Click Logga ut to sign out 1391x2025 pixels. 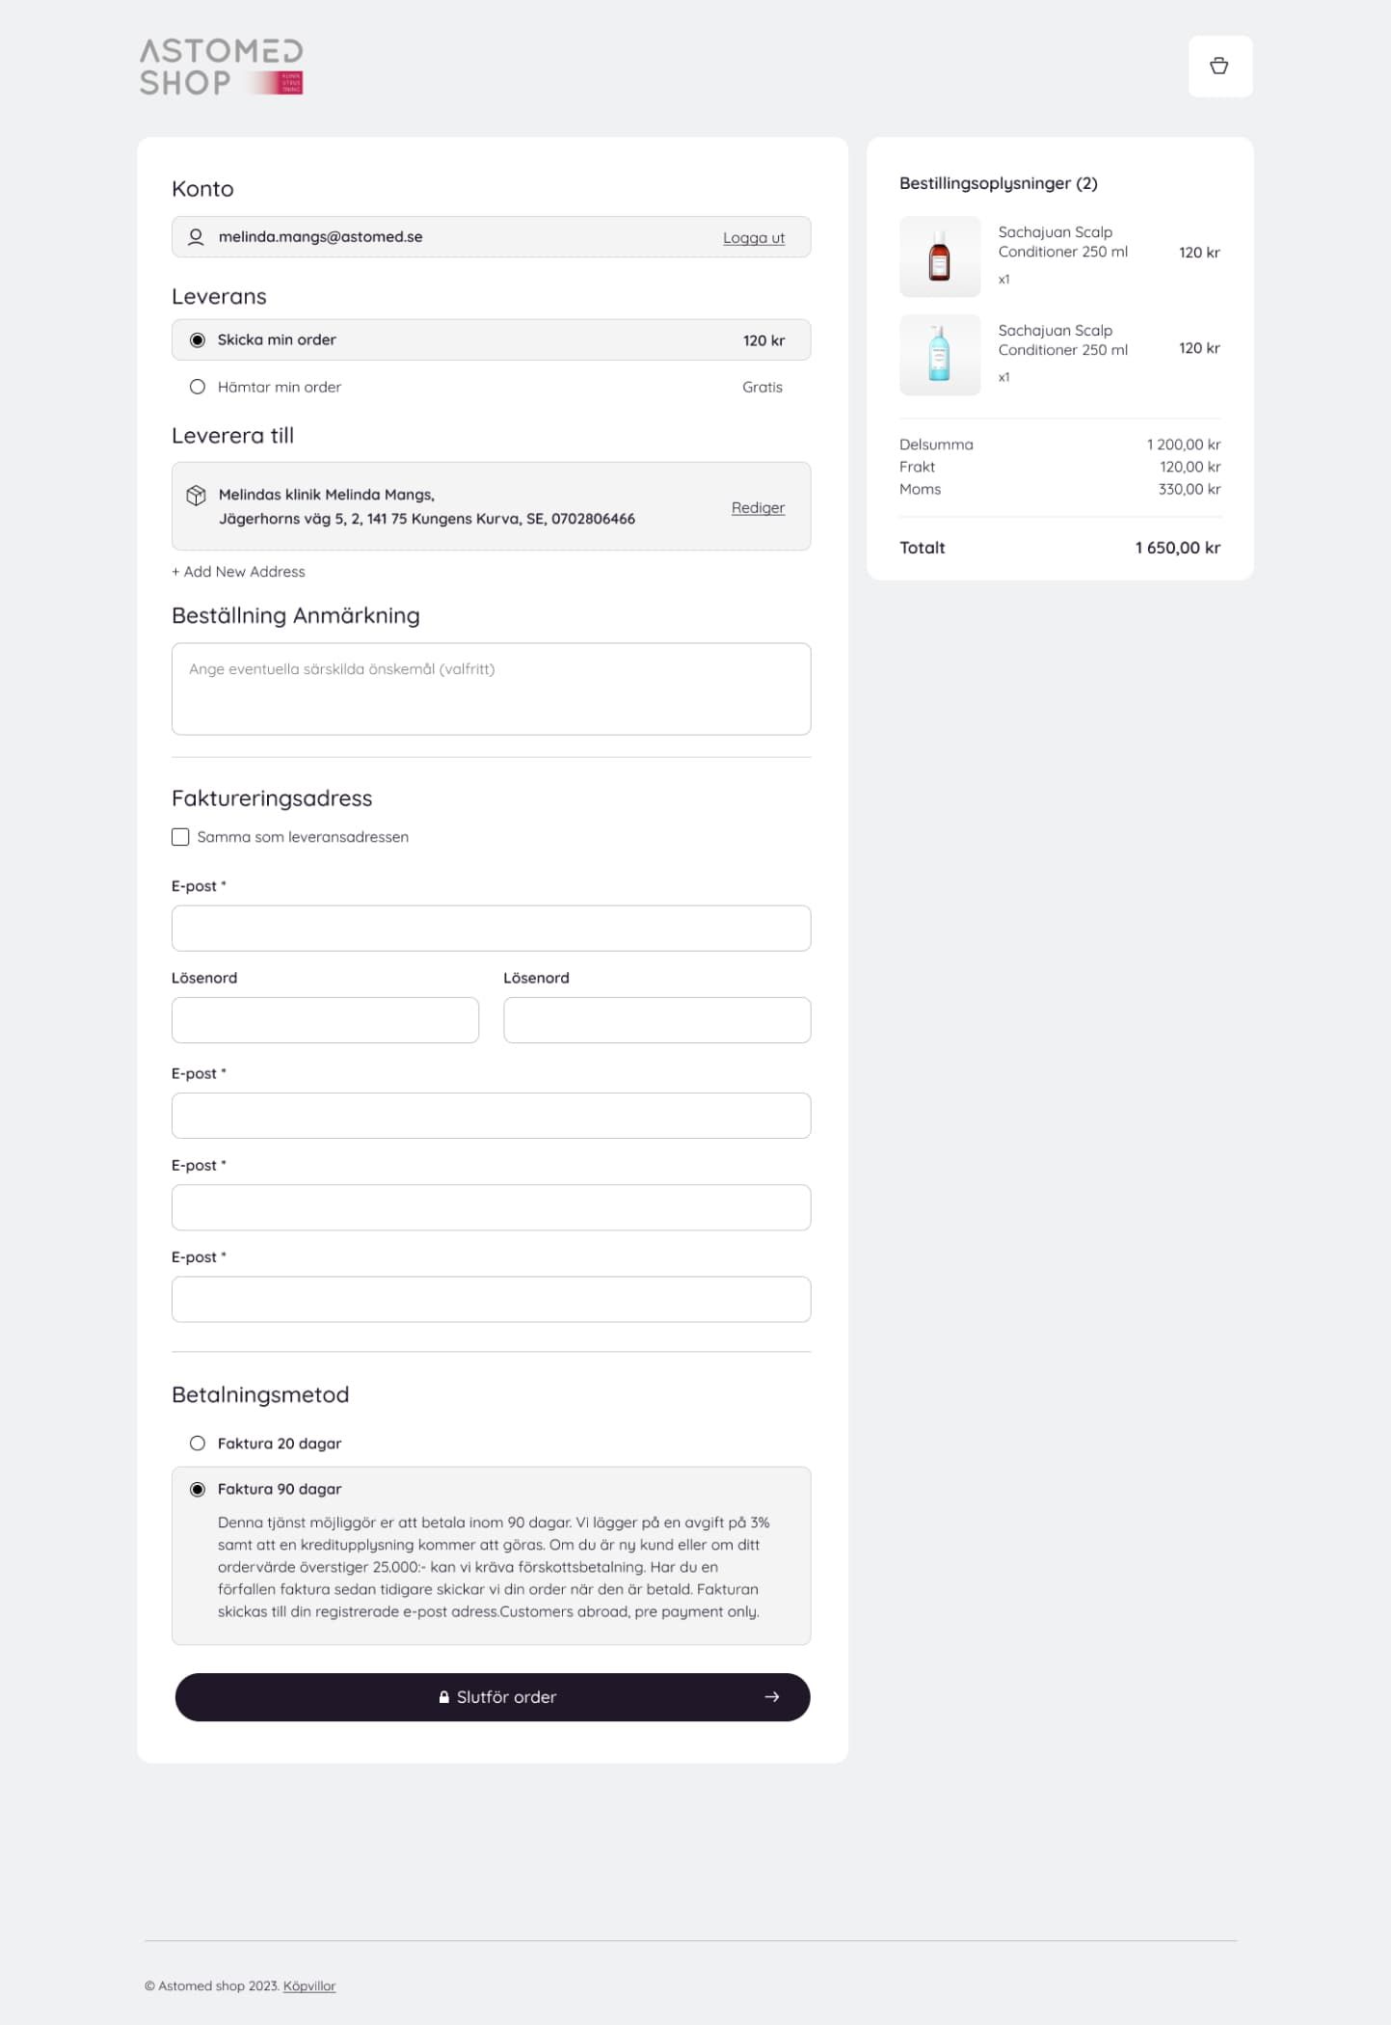click(x=752, y=237)
